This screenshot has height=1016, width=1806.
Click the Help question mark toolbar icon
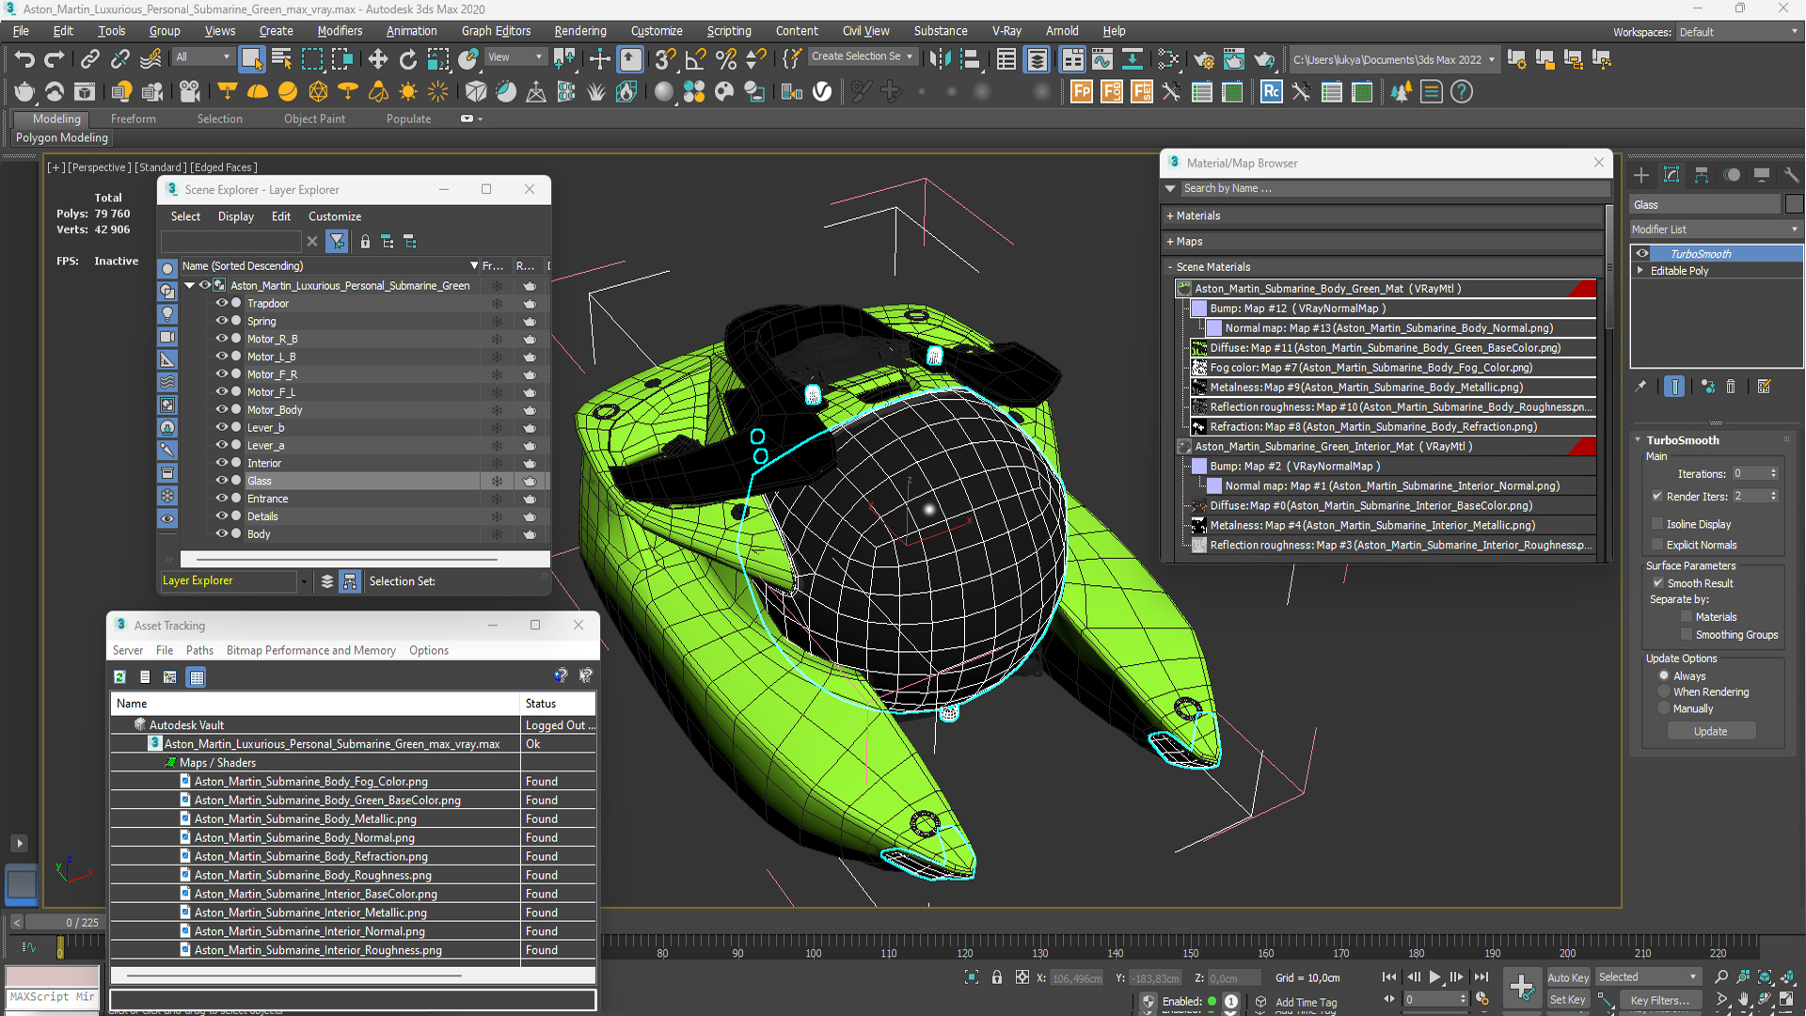tap(1461, 92)
